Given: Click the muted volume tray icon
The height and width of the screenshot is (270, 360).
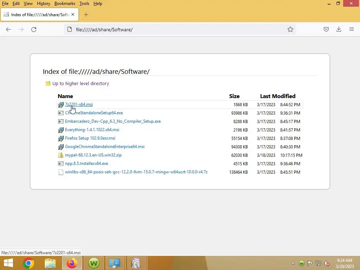Looking at the screenshot, I should pos(327,263).
